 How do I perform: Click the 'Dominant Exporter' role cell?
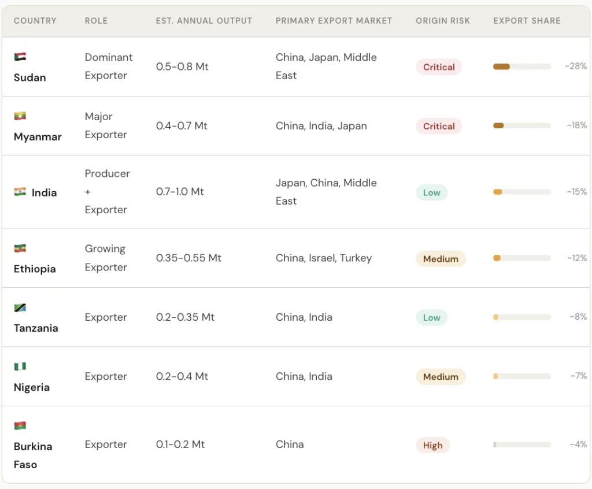click(x=109, y=66)
